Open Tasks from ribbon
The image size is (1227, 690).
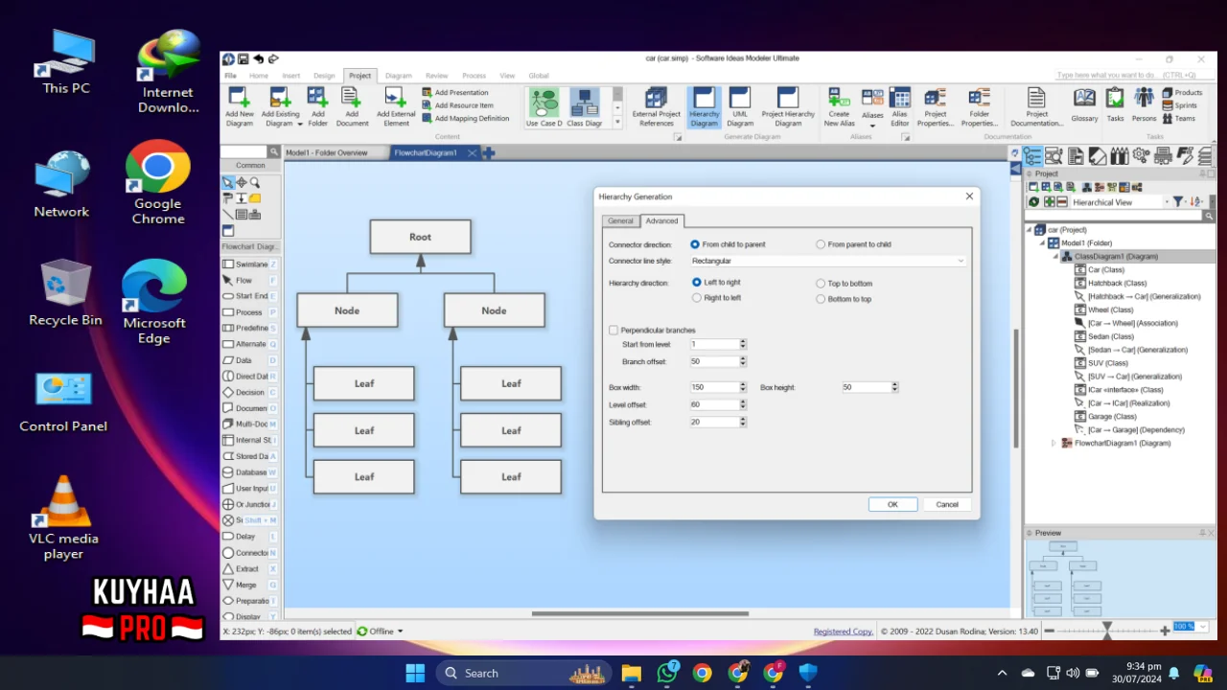pyautogui.click(x=1115, y=104)
